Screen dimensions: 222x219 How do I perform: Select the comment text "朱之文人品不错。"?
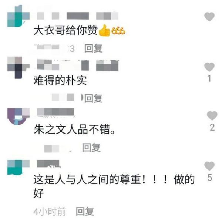(74, 129)
